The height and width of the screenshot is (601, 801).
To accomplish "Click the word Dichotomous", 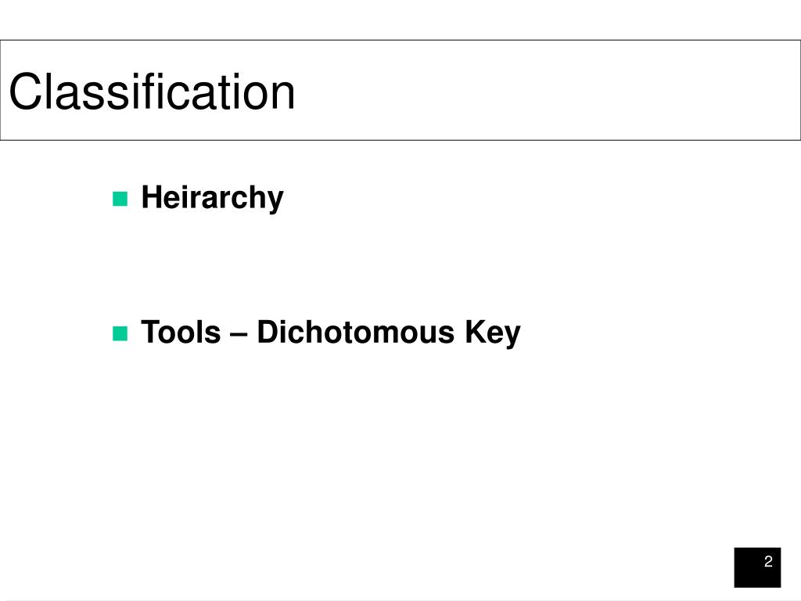I will click(x=356, y=332).
